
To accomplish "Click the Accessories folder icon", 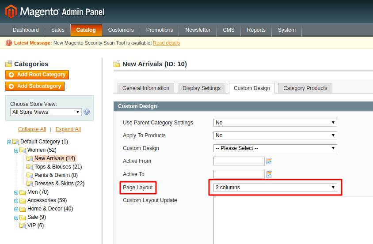I will tap(23, 201).
